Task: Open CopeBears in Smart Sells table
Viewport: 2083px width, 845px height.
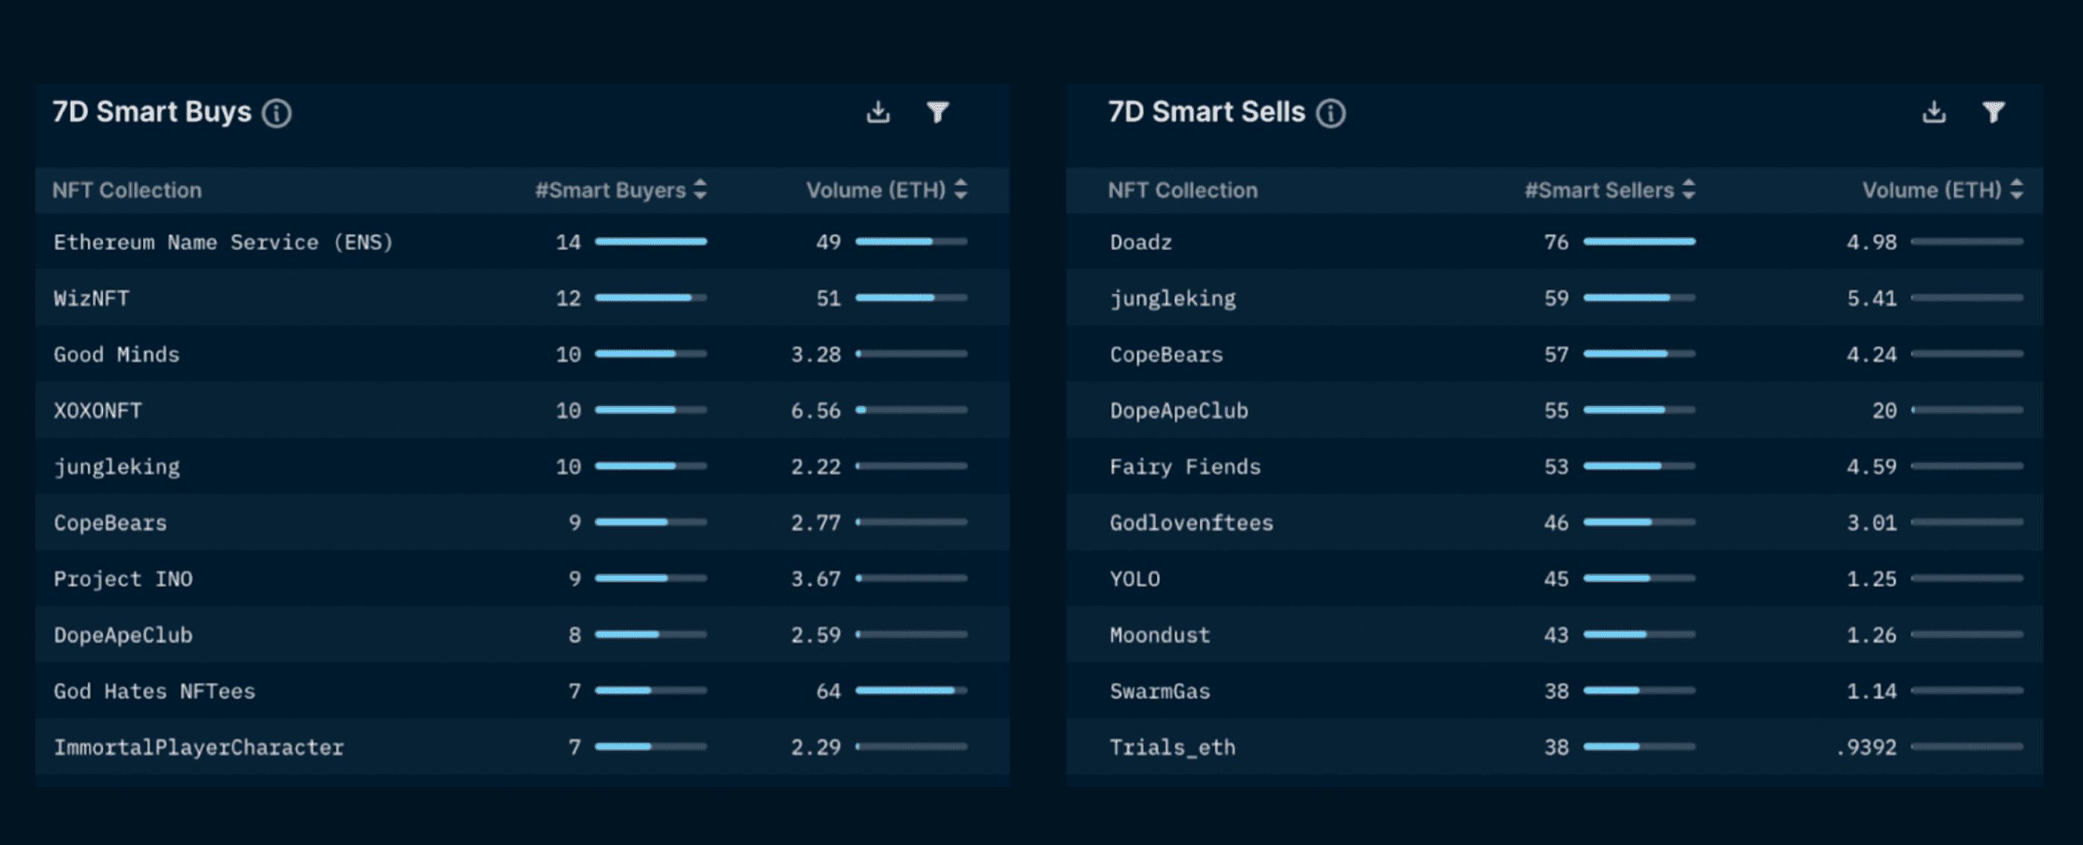Action: point(1166,354)
